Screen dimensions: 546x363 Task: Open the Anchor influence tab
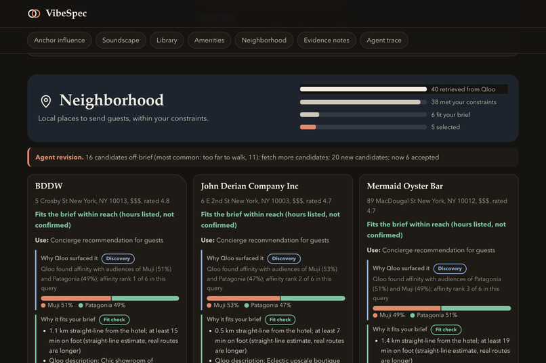(x=60, y=41)
